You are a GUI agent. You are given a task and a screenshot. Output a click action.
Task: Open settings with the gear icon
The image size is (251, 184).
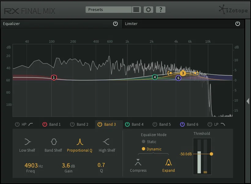(148, 9)
